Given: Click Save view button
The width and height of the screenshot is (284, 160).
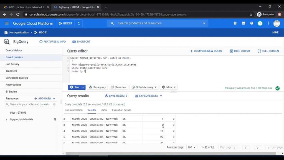Looking at the screenshot, I should tap(118, 87).
